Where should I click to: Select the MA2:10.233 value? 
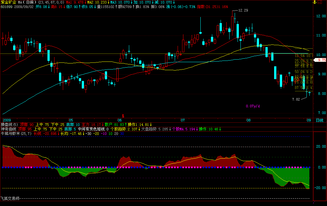click(x=97, y=2)
